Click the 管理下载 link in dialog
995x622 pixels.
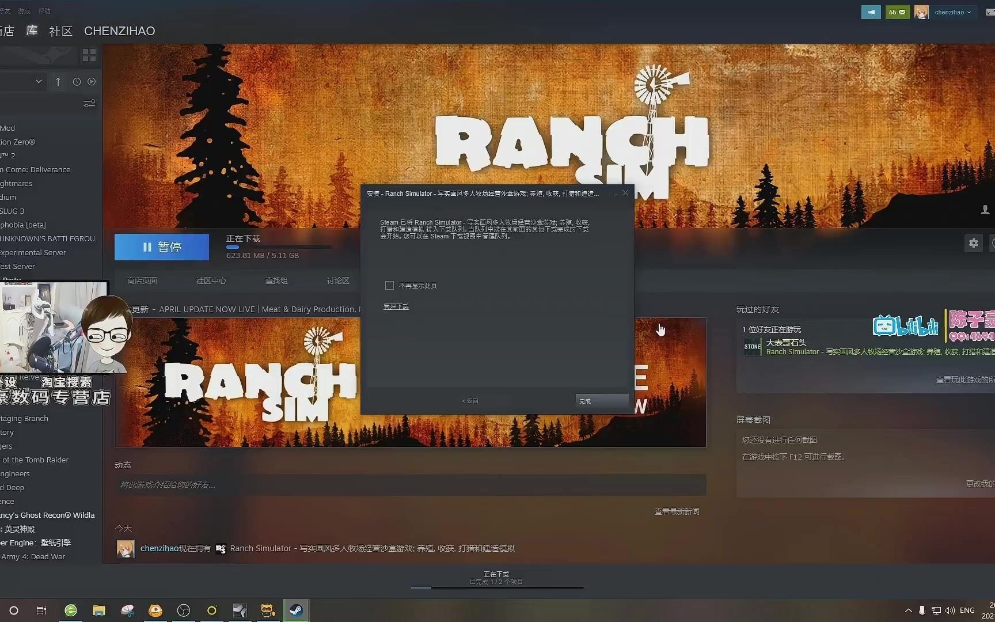tap(396, 306)
